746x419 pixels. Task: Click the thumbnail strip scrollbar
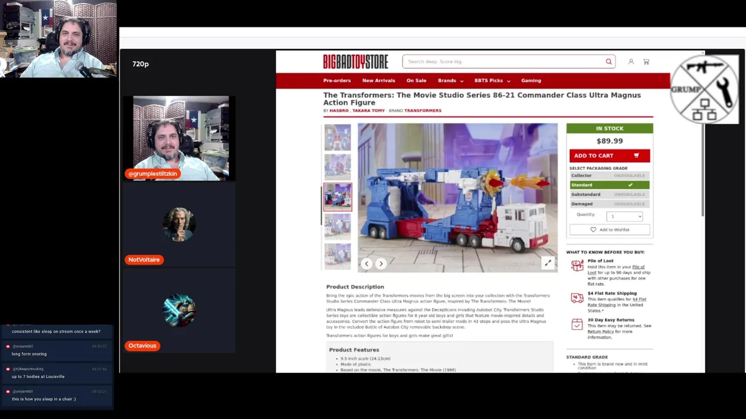click(322, 204)
